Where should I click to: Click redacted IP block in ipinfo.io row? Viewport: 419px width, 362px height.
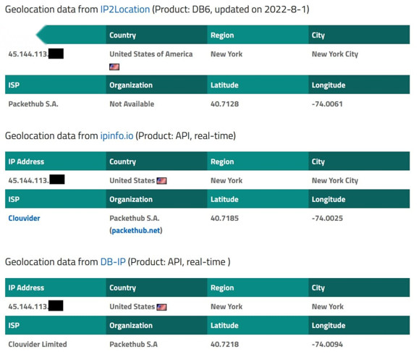57,180
